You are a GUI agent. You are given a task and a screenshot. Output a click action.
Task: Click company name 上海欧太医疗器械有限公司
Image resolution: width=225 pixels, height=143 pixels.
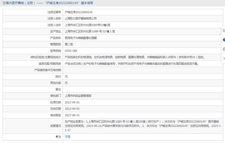(81, 18)
